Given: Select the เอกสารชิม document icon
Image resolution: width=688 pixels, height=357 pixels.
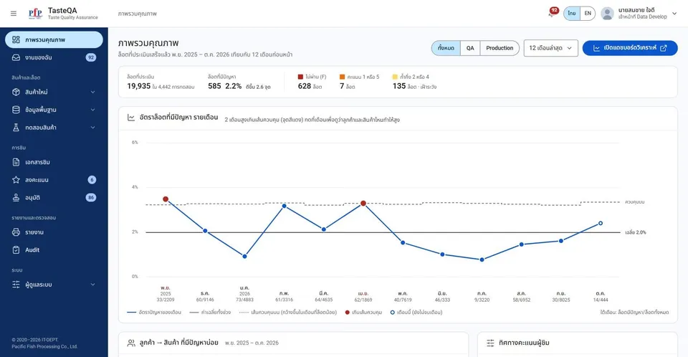Looking at the screenshot, I should (16, 162).
